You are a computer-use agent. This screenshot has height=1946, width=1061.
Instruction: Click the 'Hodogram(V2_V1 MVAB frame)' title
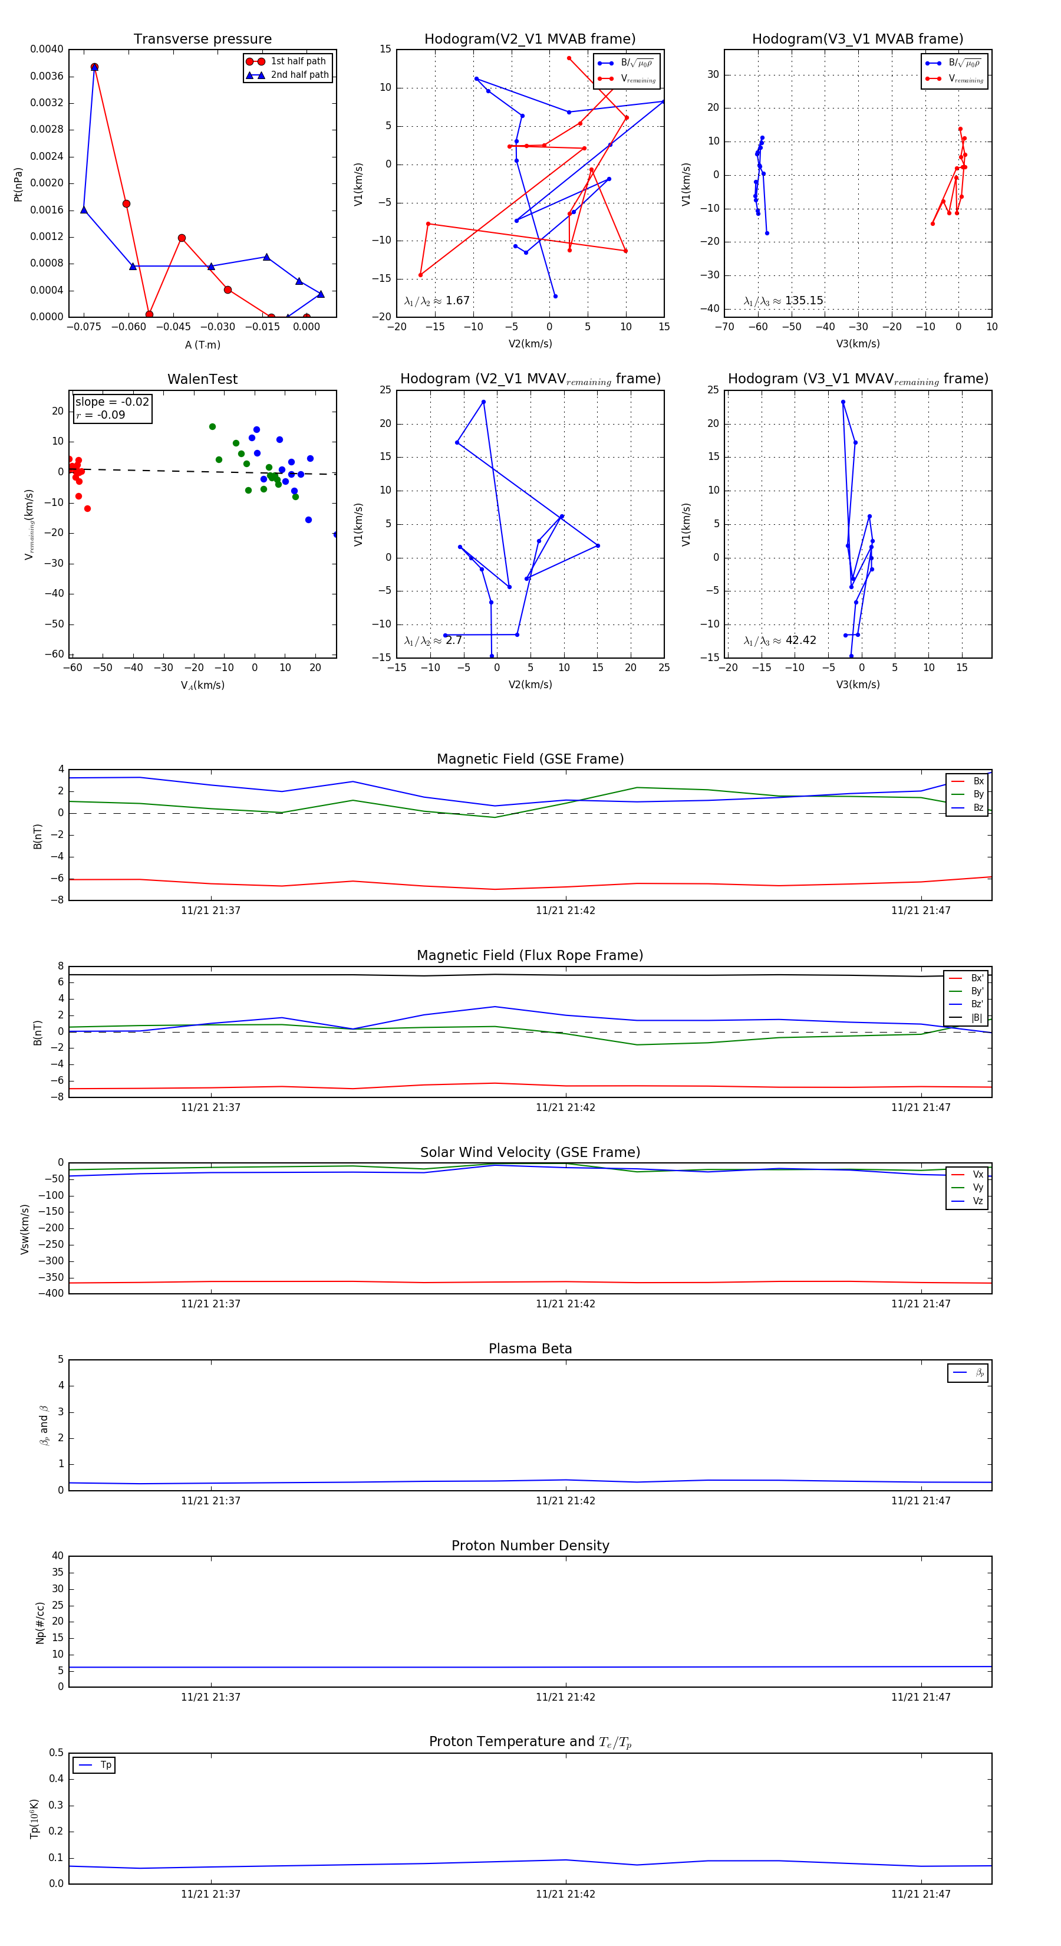pyautogui.click(x=530, y=38)
